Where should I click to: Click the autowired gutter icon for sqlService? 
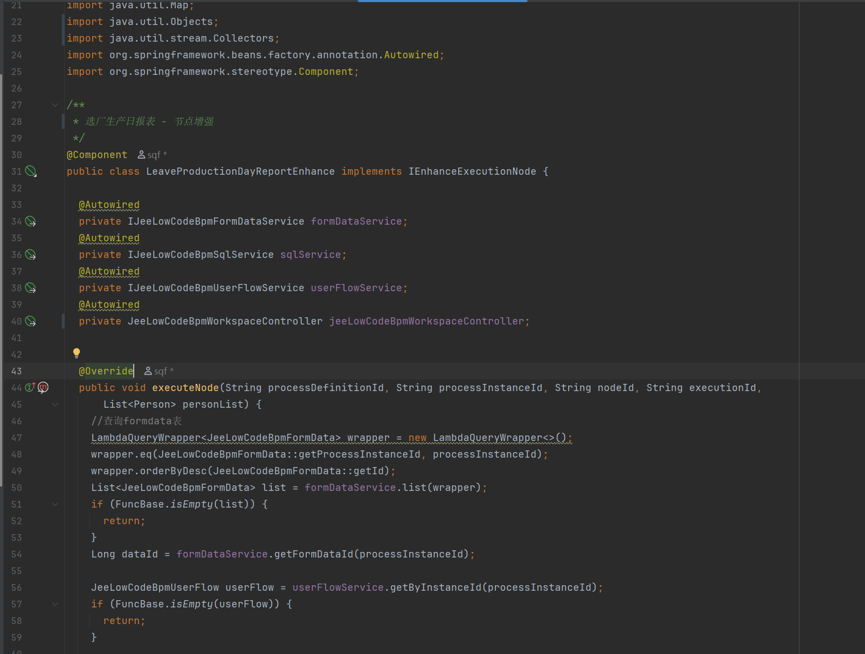click(x=31, y=255)
